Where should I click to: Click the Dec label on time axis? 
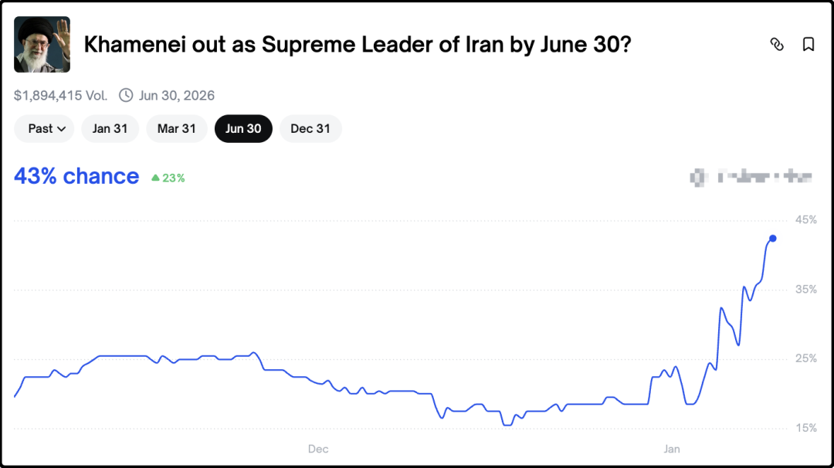click(x=318, y=449)
